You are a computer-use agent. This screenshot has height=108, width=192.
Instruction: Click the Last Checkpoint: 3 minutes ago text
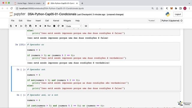pos(91,14)
